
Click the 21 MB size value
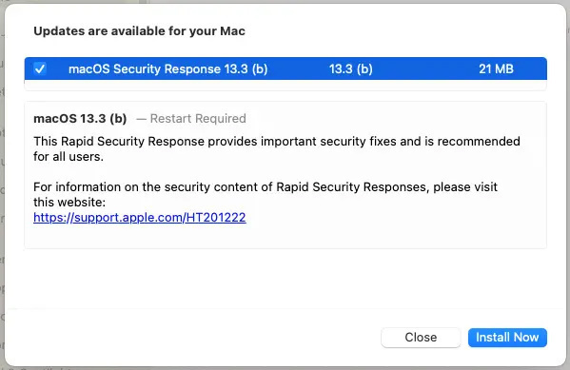pyautogui.click(x=496, y=68)
